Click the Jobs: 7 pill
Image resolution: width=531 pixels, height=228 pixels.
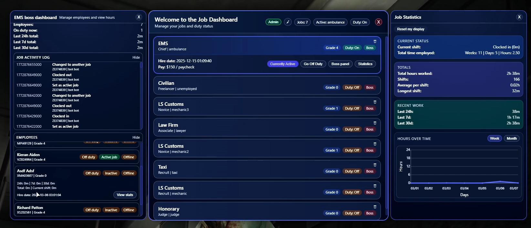[x=302, y=22]
